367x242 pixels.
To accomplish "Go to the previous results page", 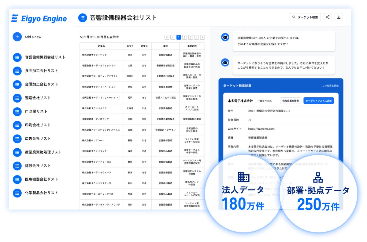I will point(173,37).
